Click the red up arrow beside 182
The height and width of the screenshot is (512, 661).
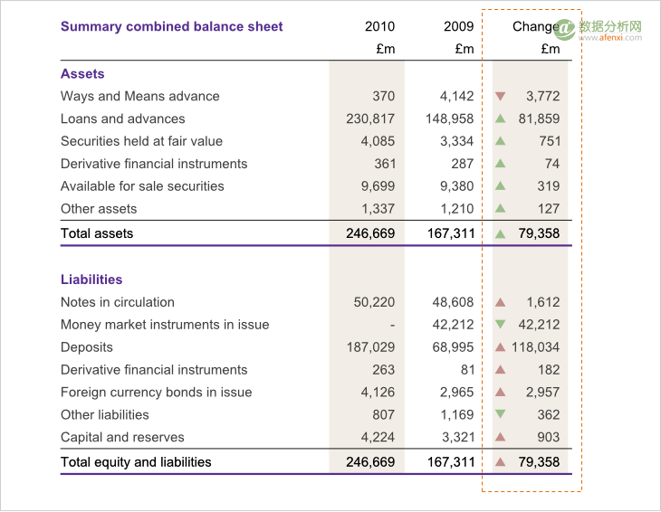tap(500, 370)
